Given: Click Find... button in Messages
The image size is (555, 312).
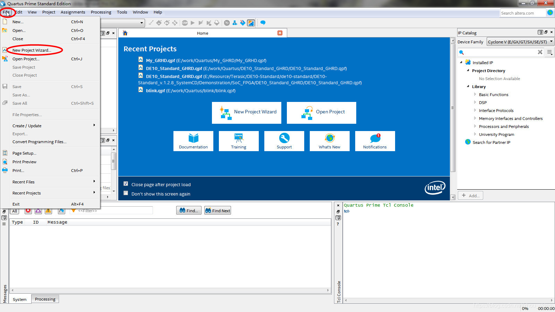Looking at the screenshot, I should click(x=189, y=210).
